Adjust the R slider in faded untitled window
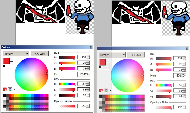The width and height of the screenshot is (190, 113). [x=164, y=59]
